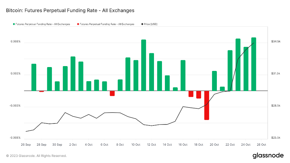
Task: Click the price line's end point at 25 Oct
Action: click(254, 43)
